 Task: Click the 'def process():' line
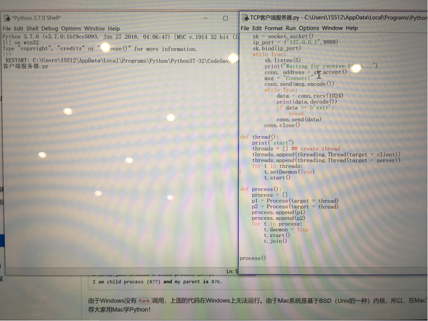261,189
